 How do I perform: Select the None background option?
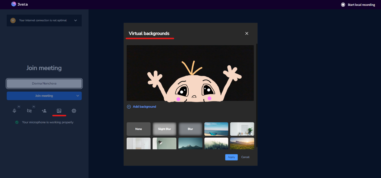(x=138, y=129)
